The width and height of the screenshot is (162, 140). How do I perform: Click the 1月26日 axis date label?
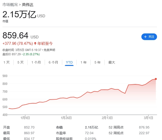pos(66,118)
